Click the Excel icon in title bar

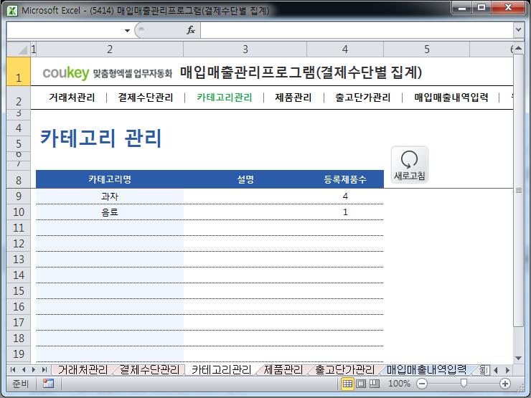pyautogui.click(x=12, y=11)
